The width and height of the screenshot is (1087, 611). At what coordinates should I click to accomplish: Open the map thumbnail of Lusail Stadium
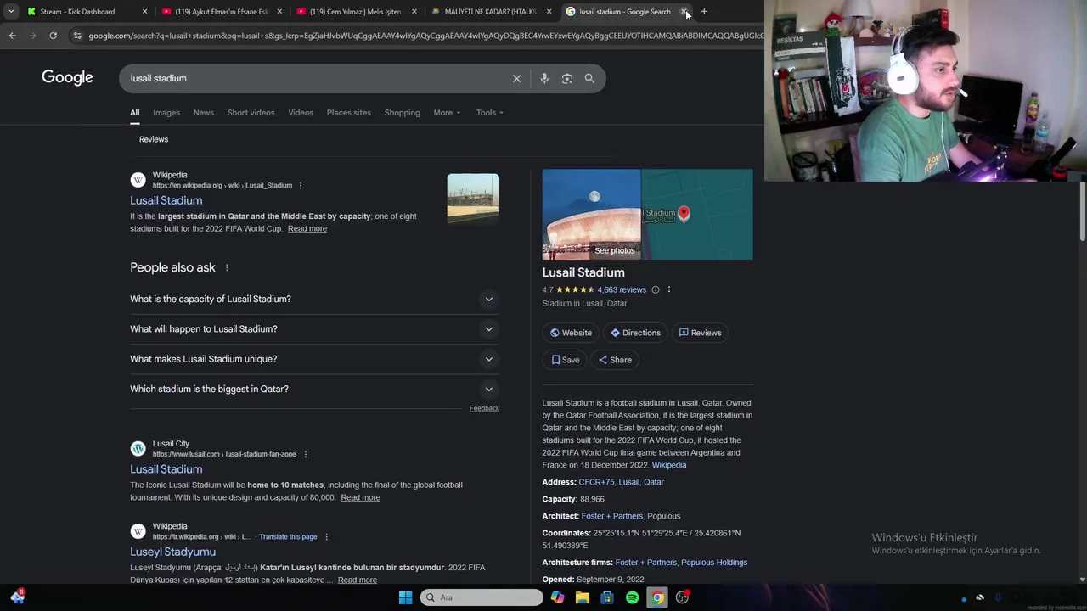[x=697, y=215]
